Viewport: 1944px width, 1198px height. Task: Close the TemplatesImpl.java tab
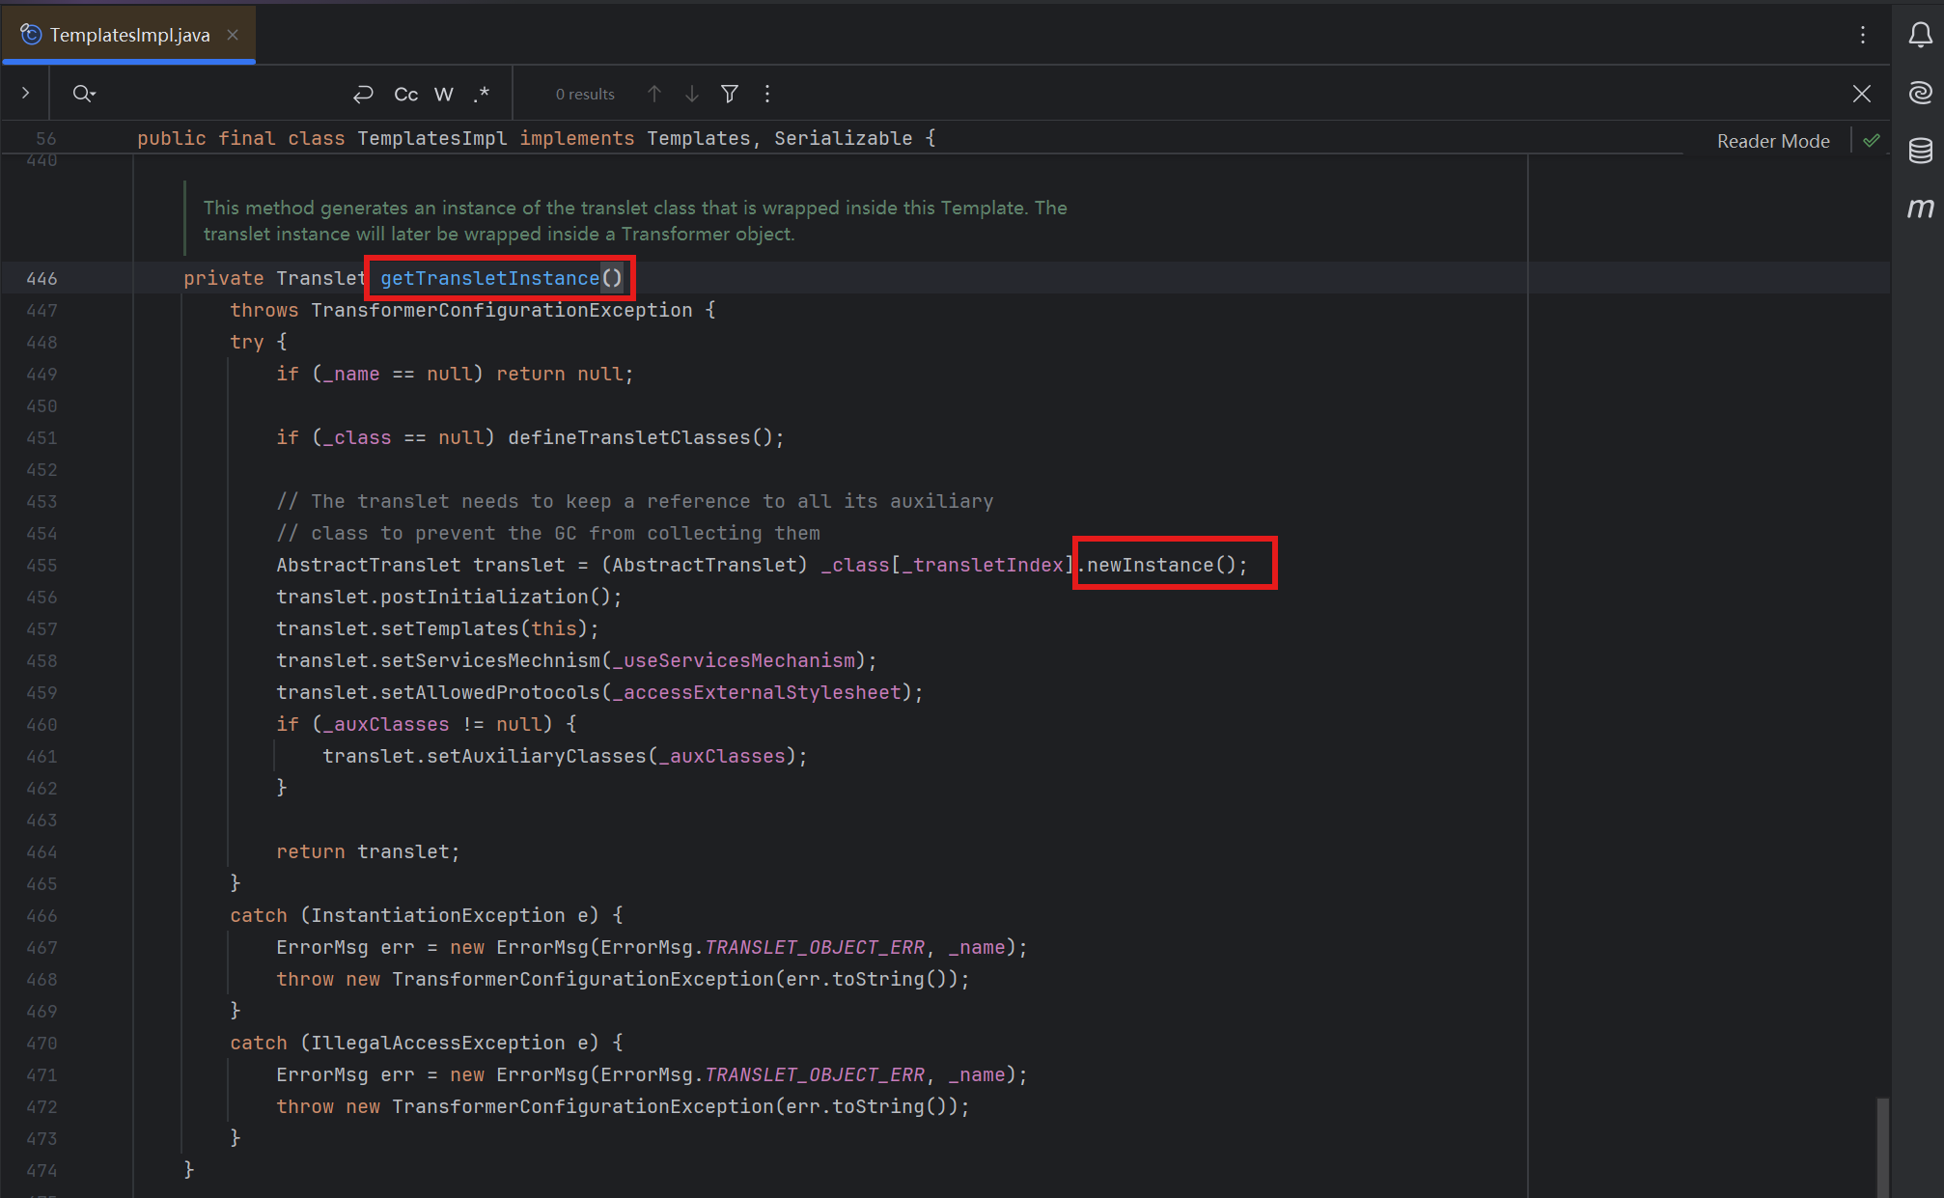tap(233, 35)
